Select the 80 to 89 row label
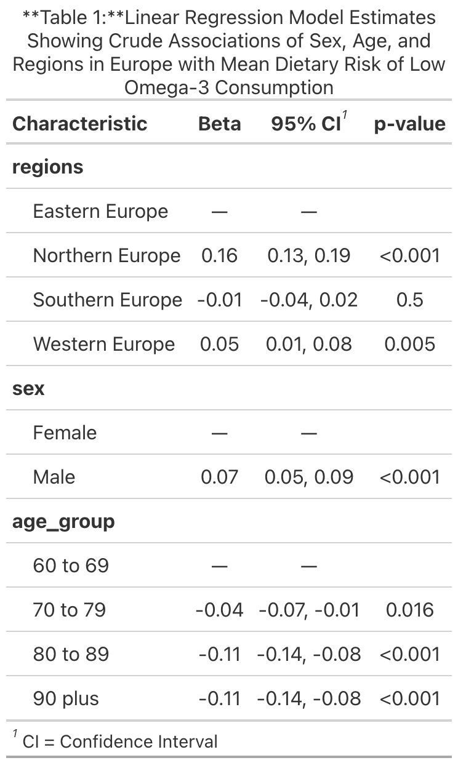Image resolution: width=458 pixels, height=763 pixels. (x=71, y=654)
